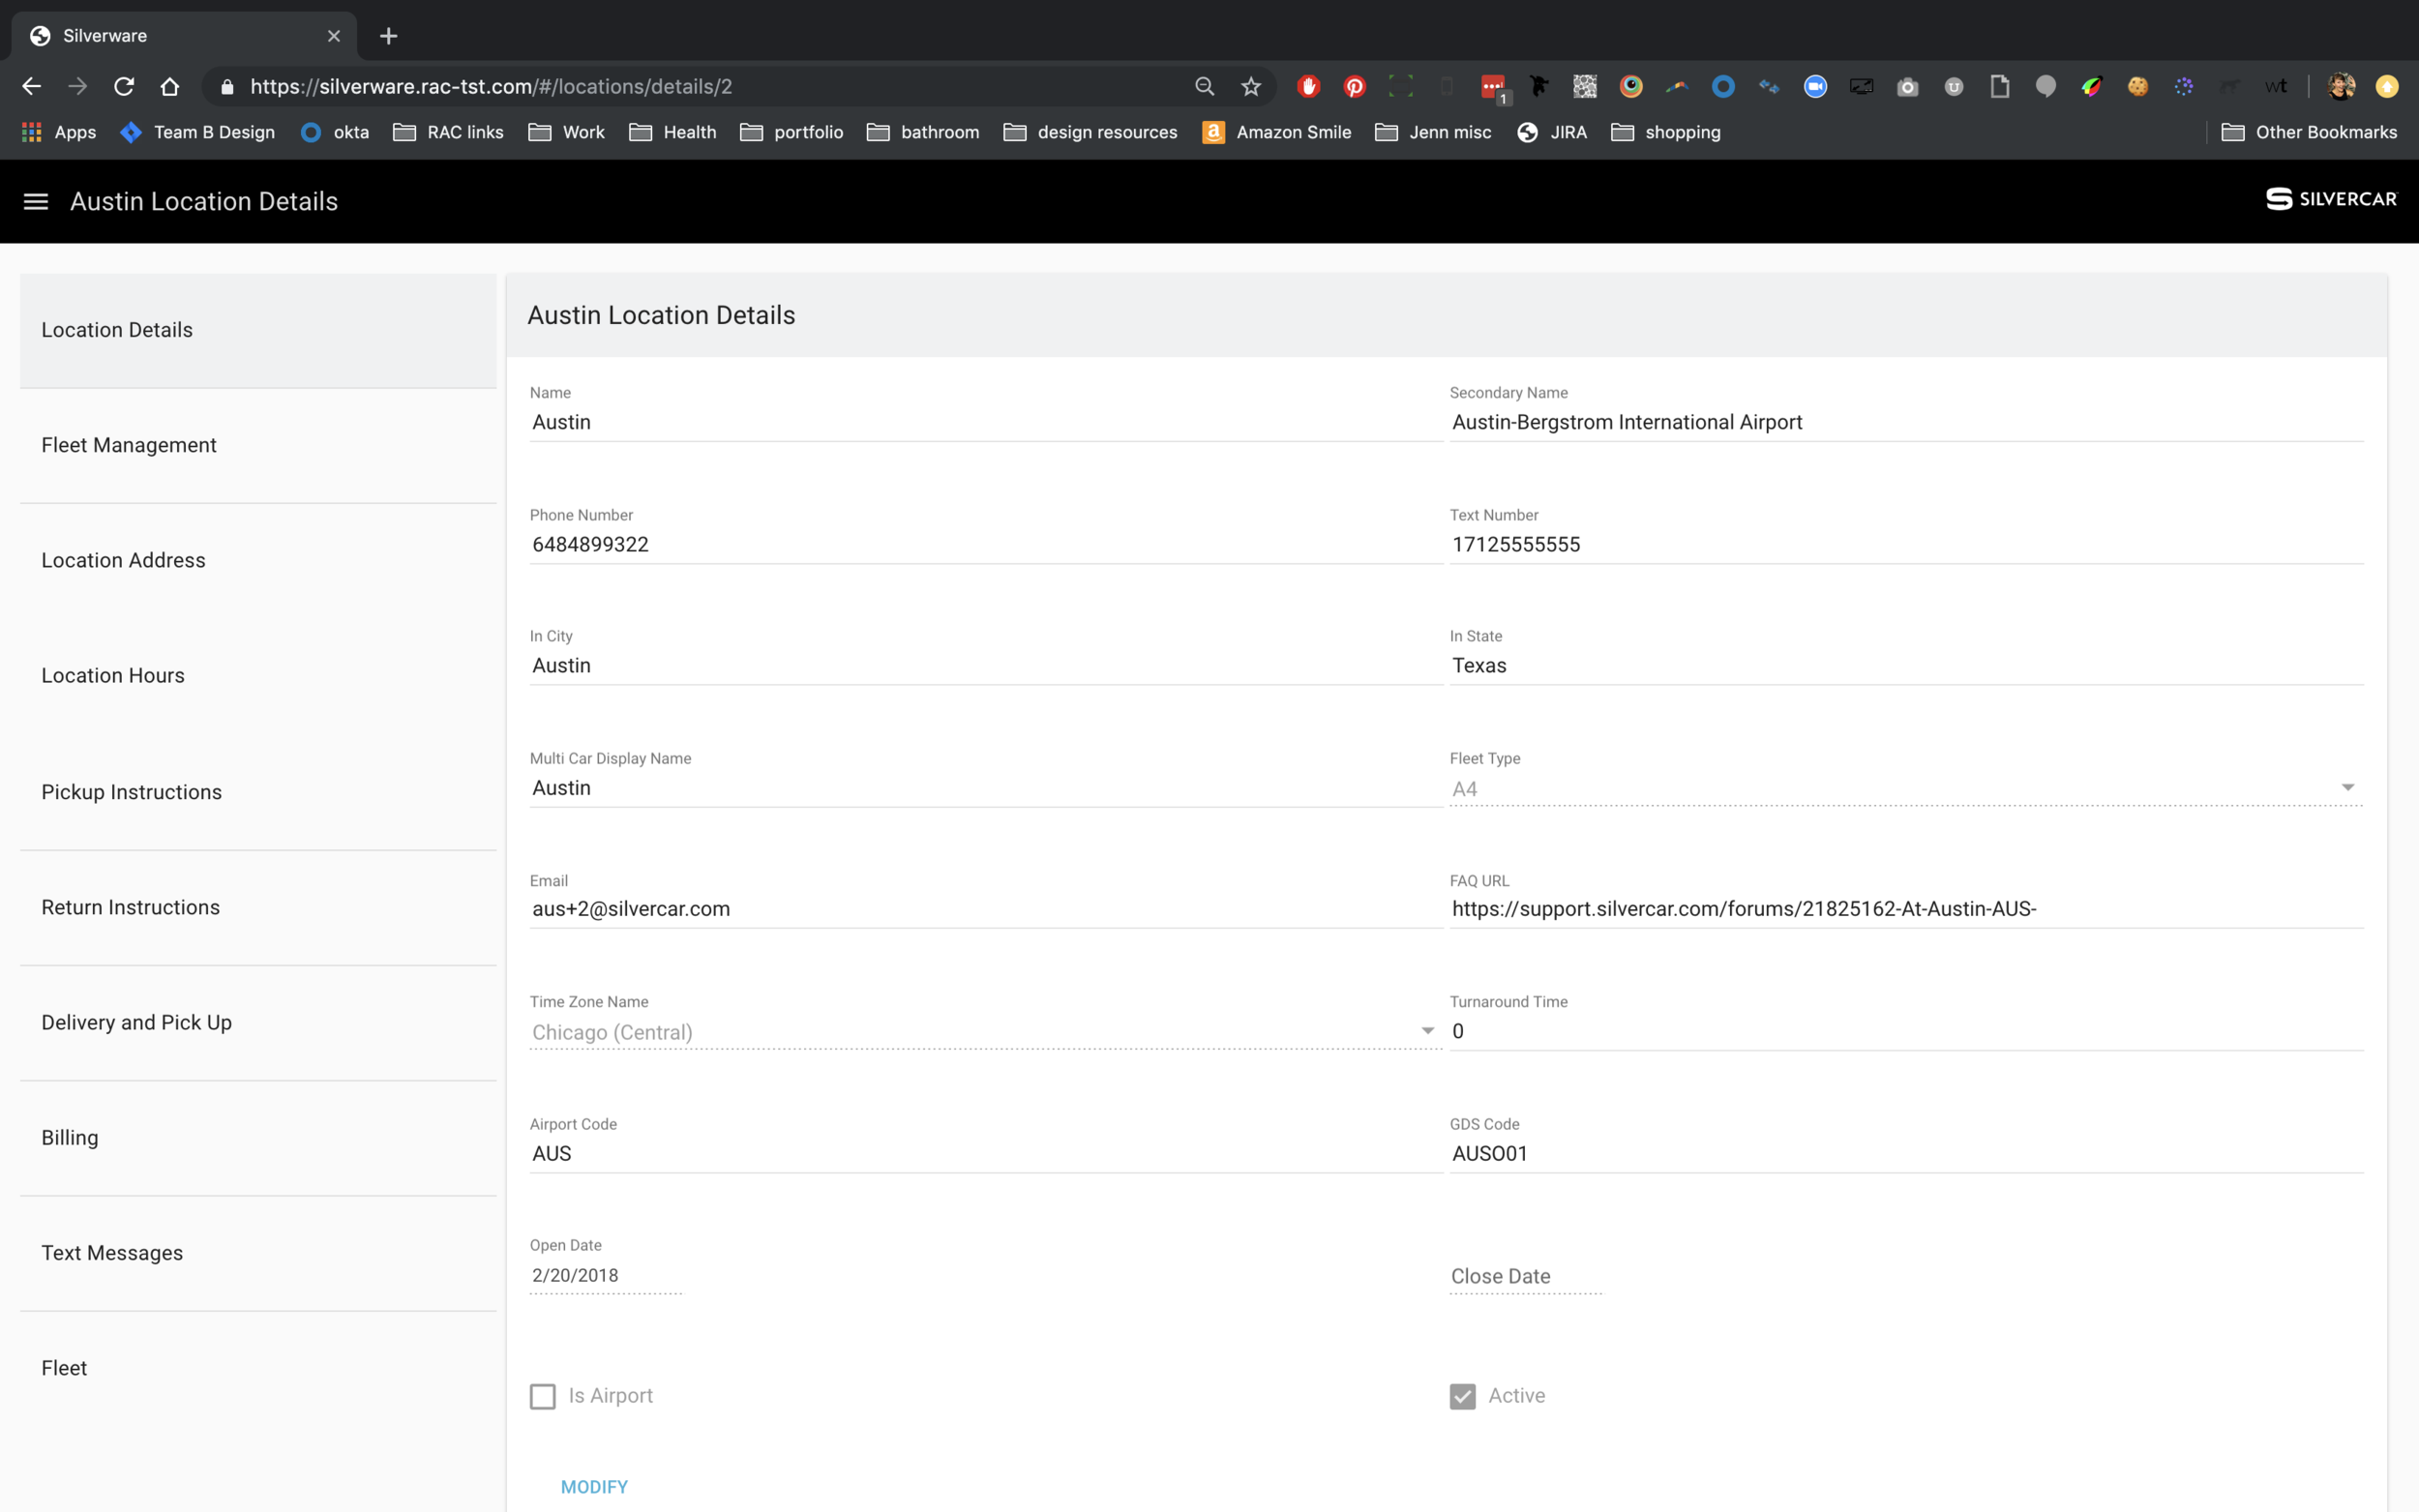Select Return Instructions in the sidebar
Screen dimensions: 2419x1512
click(258, 907)
